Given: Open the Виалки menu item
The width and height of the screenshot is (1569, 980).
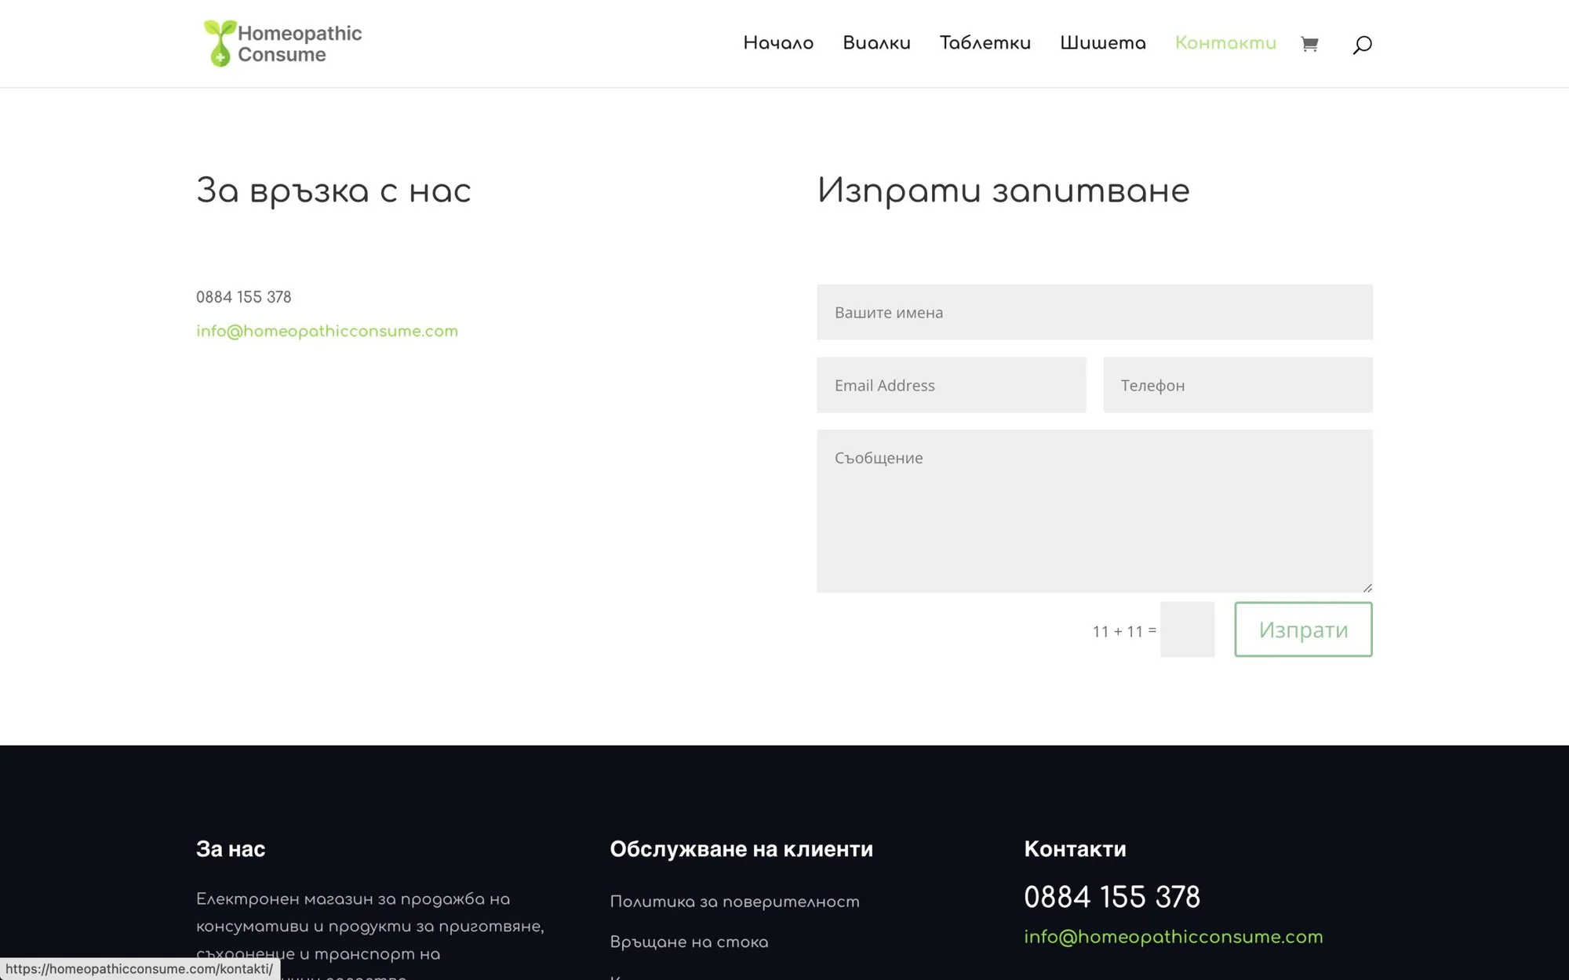Looking at the screenshot, I should click(876, 43).
